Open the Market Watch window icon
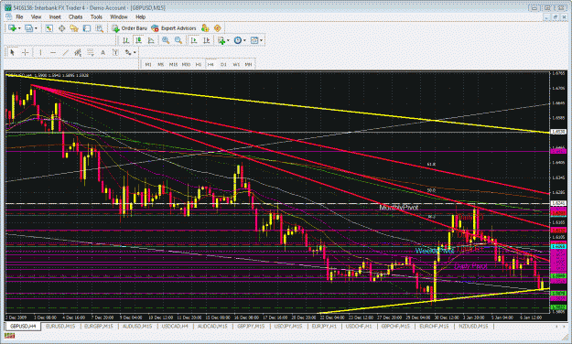 [x=49, y=28]
